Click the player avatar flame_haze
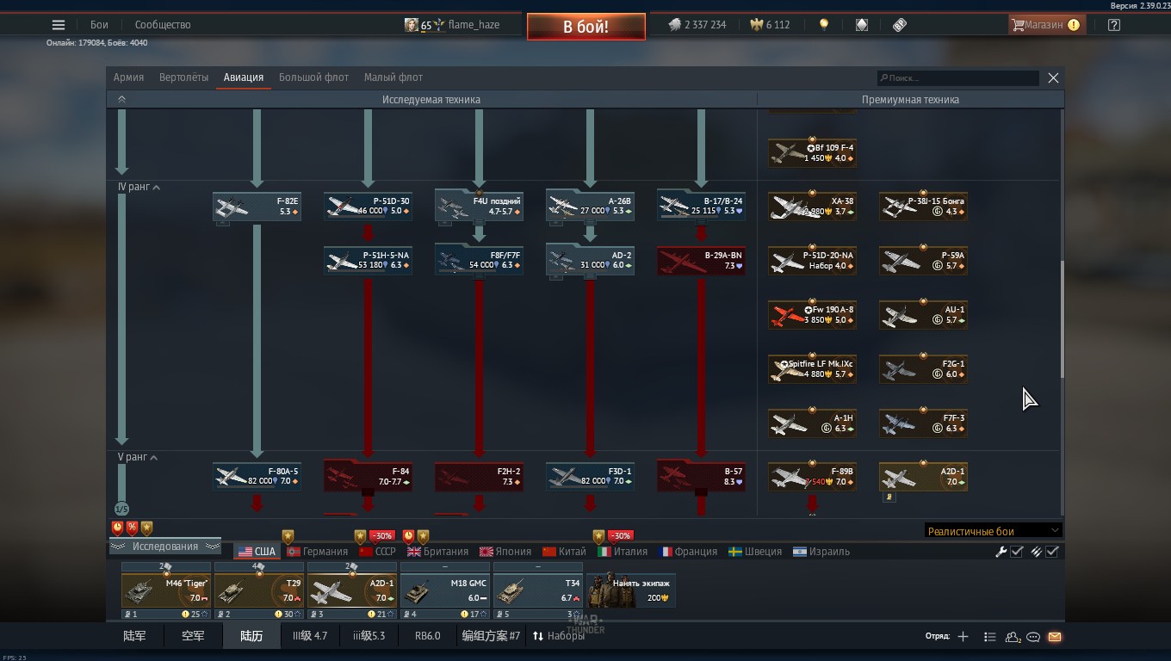Screen dimensions: 1171x661 click(x=412, y=25)
